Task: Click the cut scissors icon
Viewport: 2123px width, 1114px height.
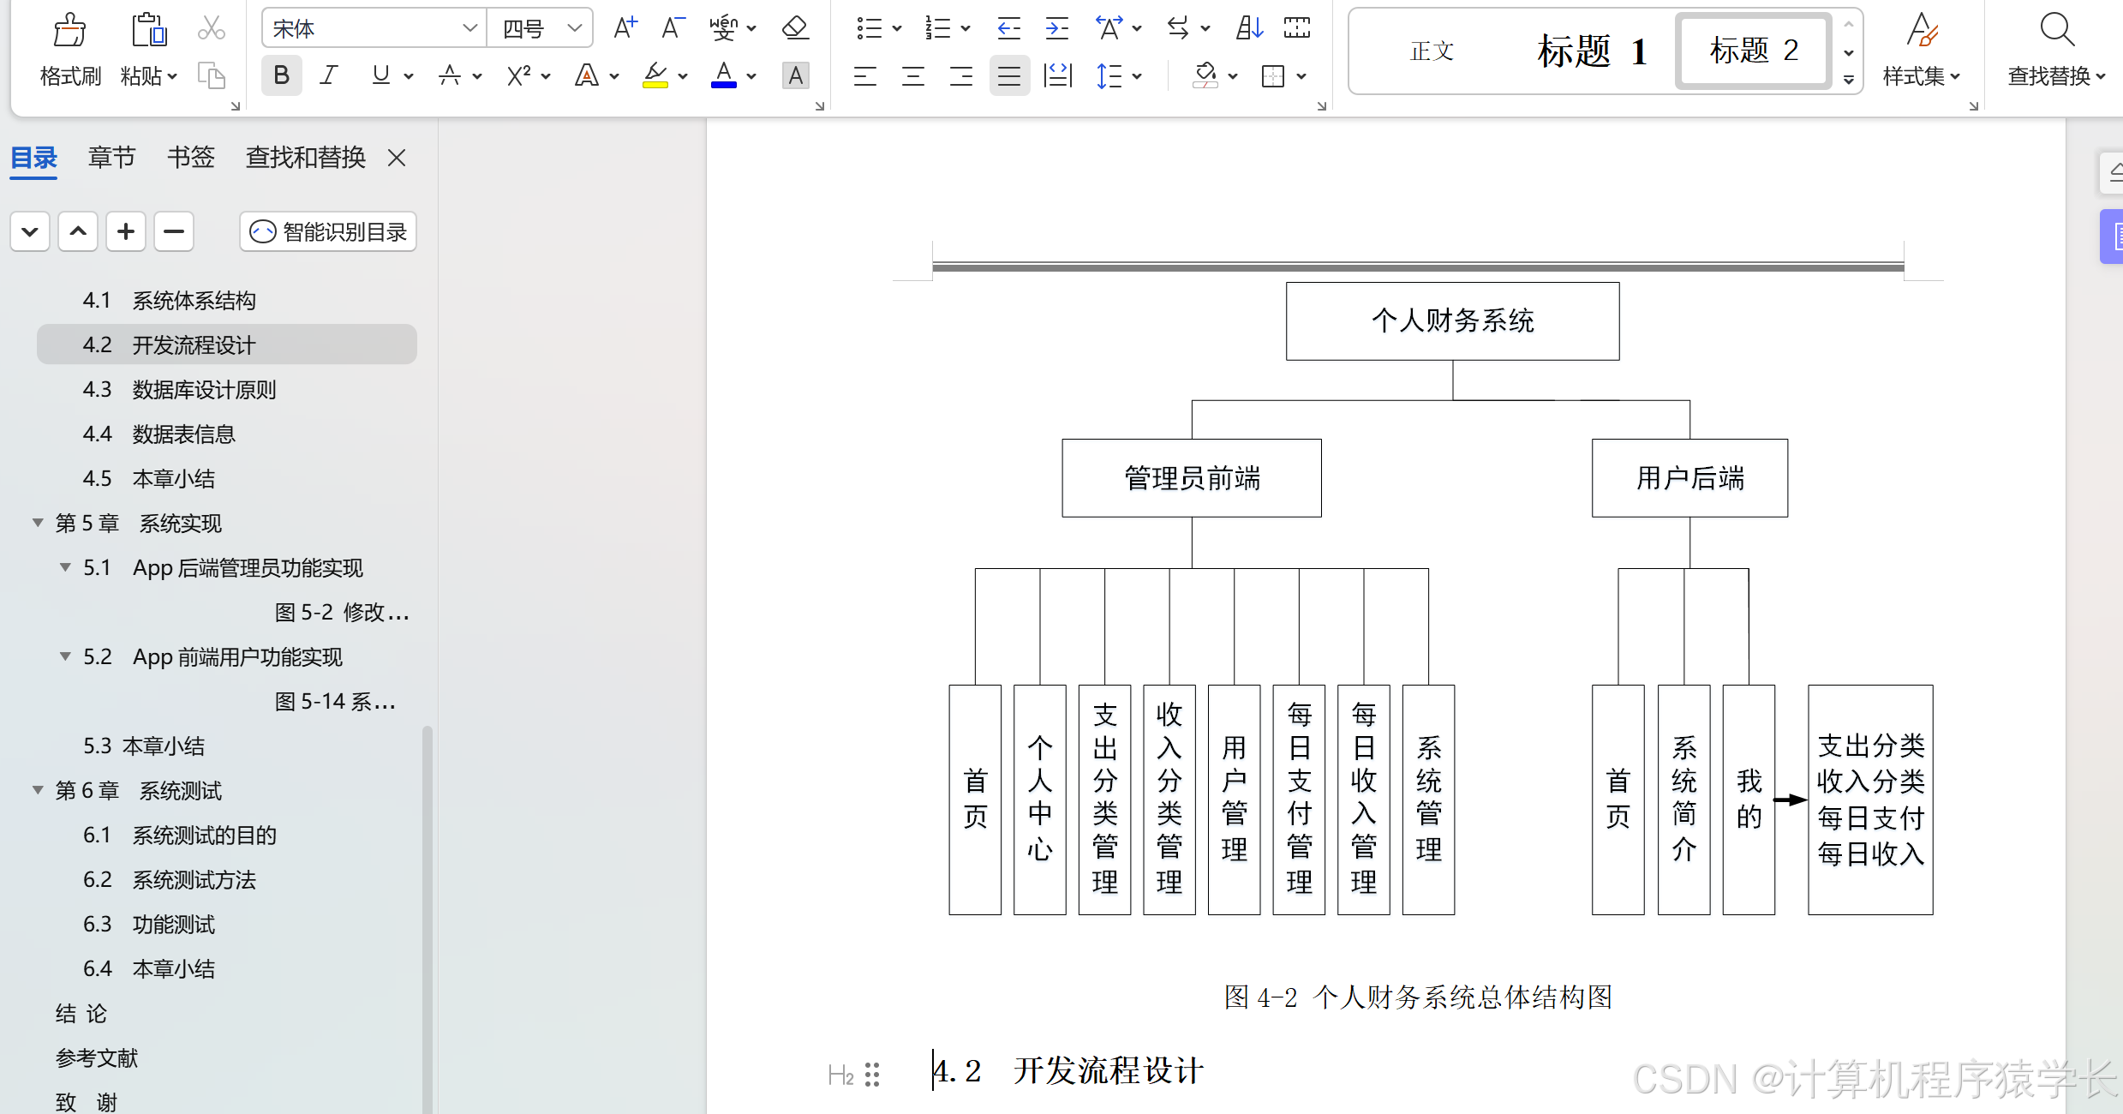Action: coord(211,28)
